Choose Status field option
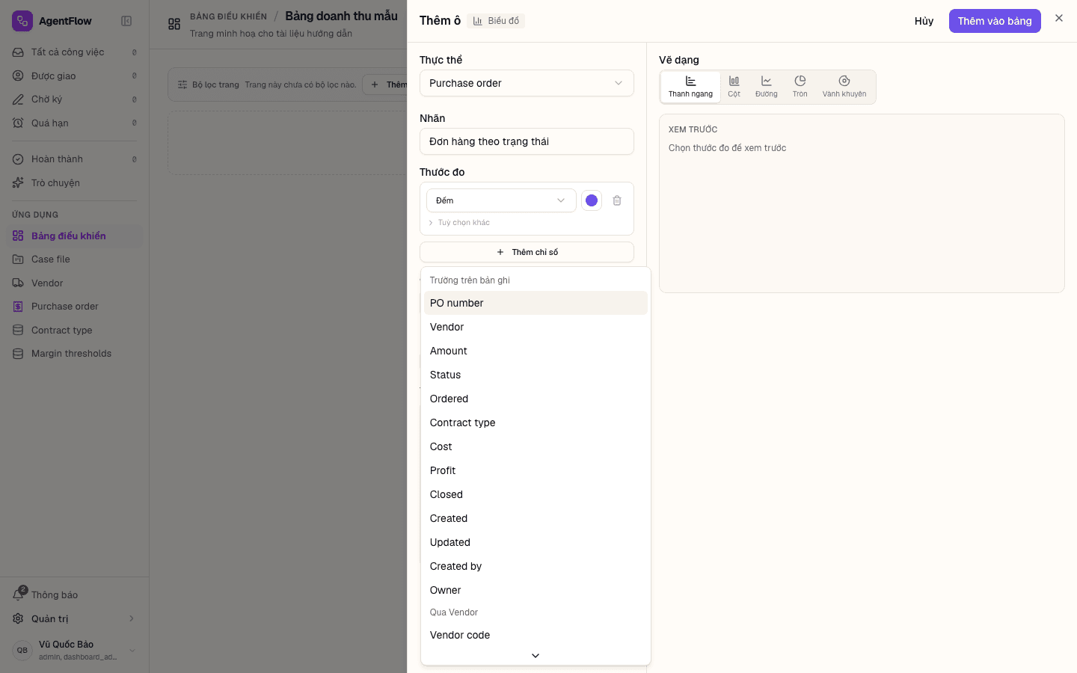Viewport: 1077px width, 673px height. pos(536,375)
